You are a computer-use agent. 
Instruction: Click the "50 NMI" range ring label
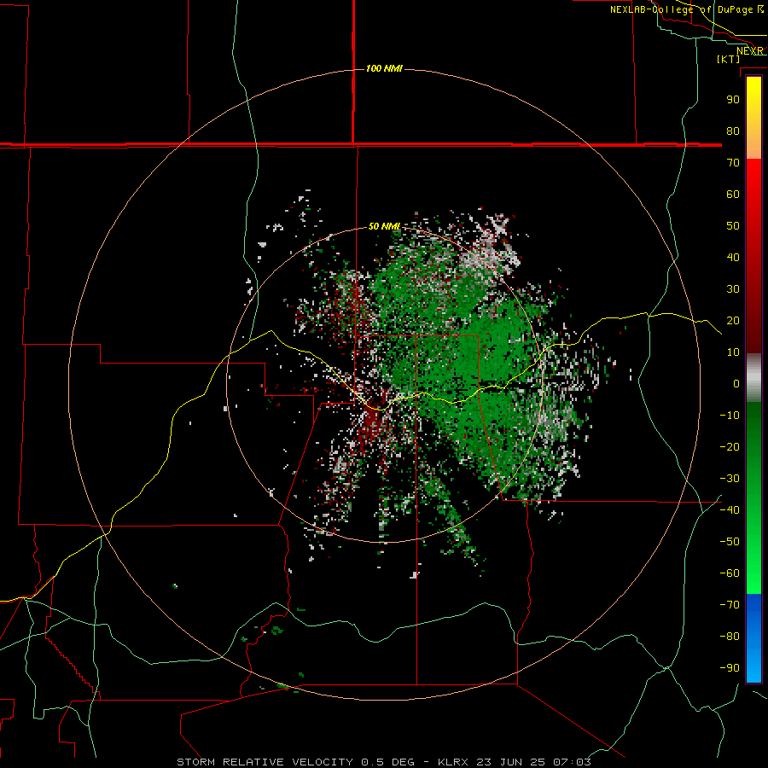[x=384, y=226]
